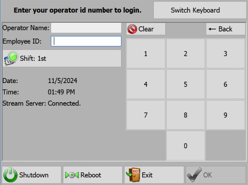Click the Back arrow icon
248x185 pixels.
[x=212, y=29]
